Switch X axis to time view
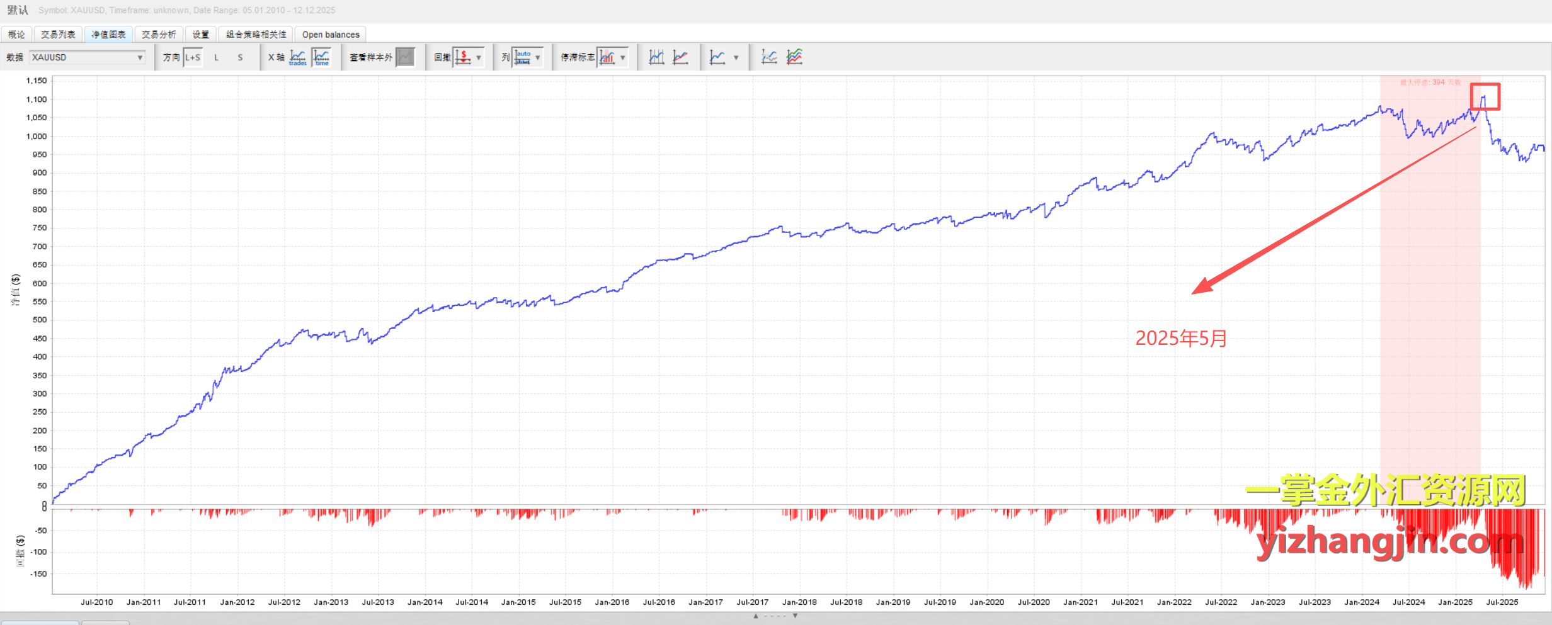The width and height of the screenshot is (1552, 625). tap(322, 57)
